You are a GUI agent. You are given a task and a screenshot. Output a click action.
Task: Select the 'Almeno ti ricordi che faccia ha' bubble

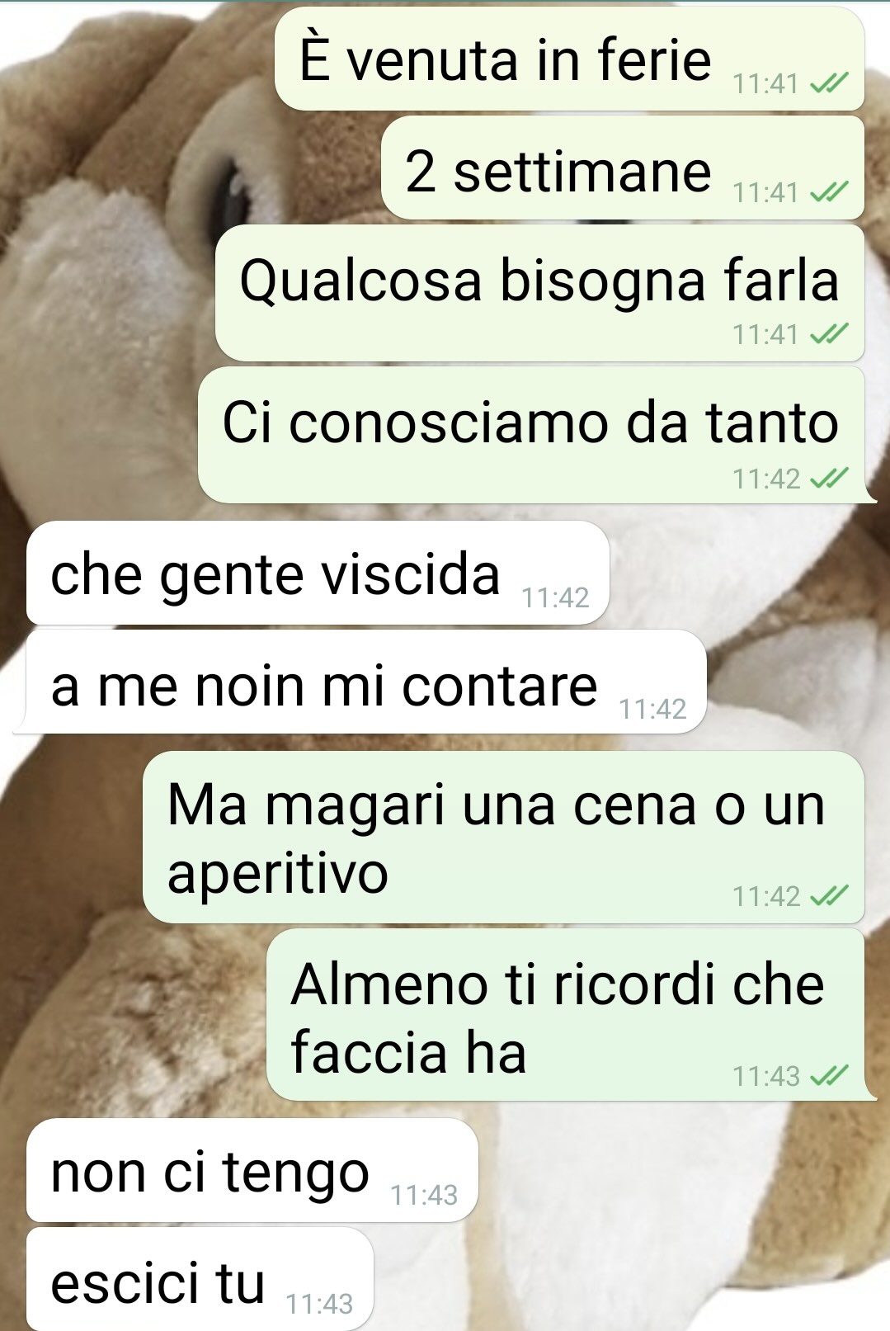(571, 1014)
